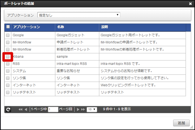This screenshot has height=130, width=195.
Task: Click the Googleガジェット name cell
Action: [77, 35]
